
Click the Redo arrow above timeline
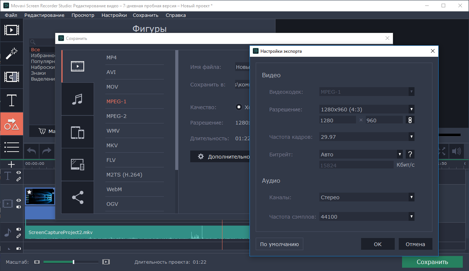point(47,151)
